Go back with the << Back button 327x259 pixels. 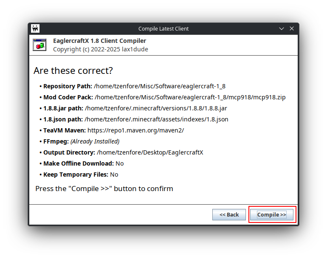click(229, 214)
